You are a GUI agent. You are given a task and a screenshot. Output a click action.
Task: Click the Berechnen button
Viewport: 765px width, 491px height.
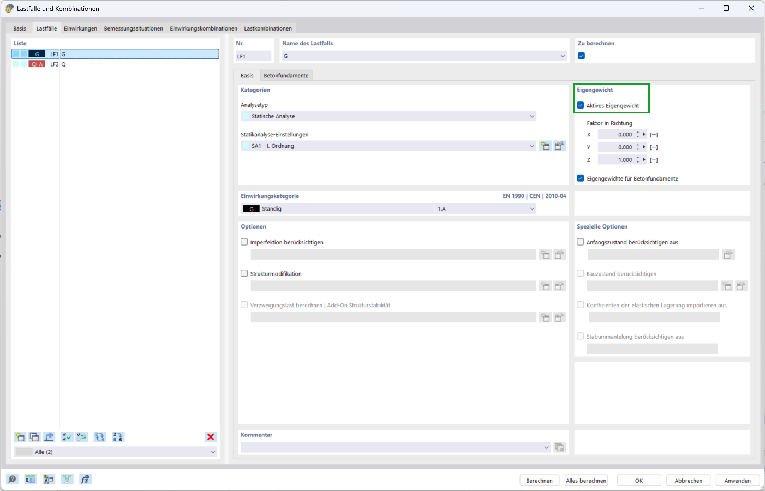click(x=539, y=481)
